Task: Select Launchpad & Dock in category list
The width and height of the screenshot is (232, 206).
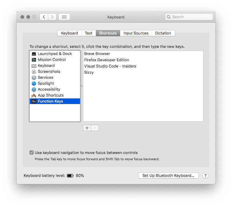Action: 55,54
